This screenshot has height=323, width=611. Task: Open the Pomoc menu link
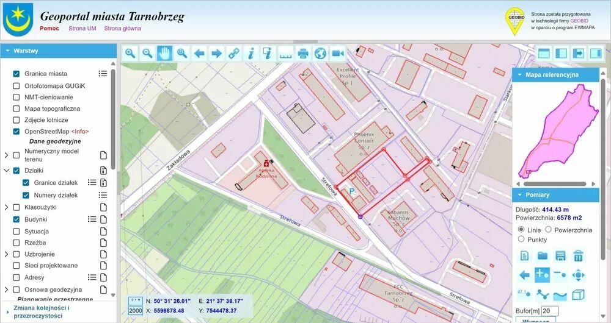point(49,28)
